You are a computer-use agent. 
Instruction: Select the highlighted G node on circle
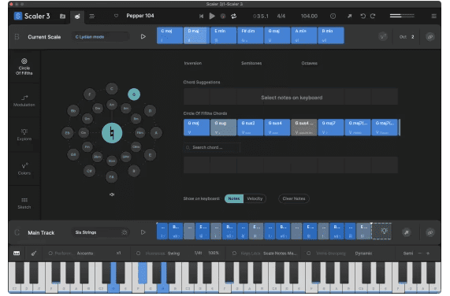pyautogui.click(x=134, y=94)
